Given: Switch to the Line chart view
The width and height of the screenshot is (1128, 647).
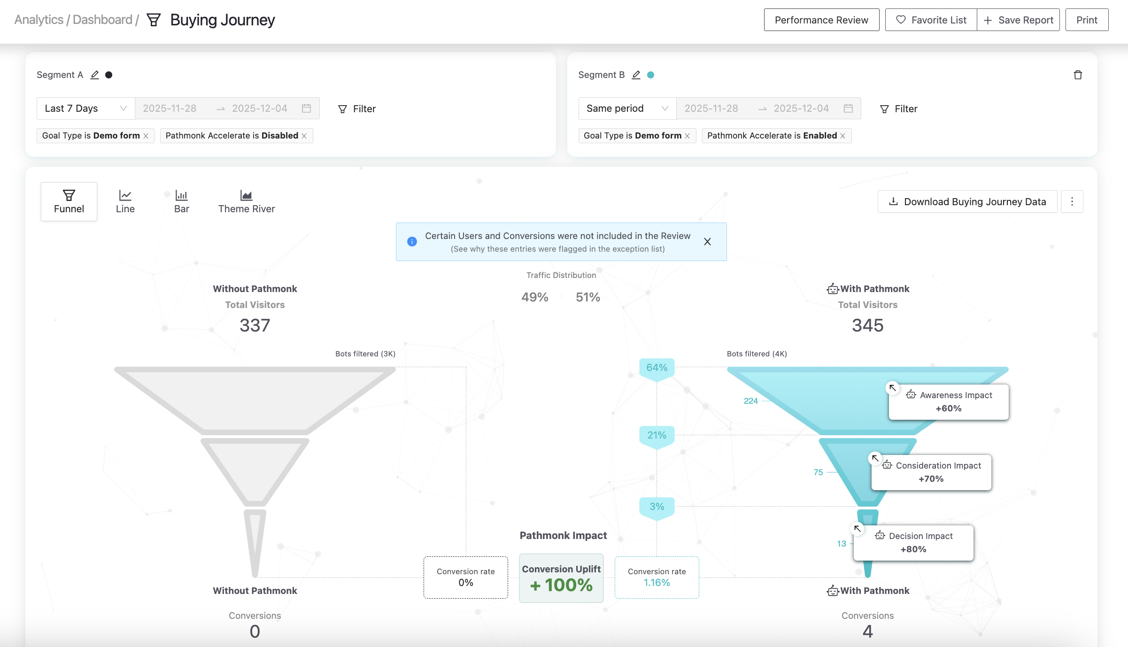Looking at the screenshot, I should pos(125,201).
